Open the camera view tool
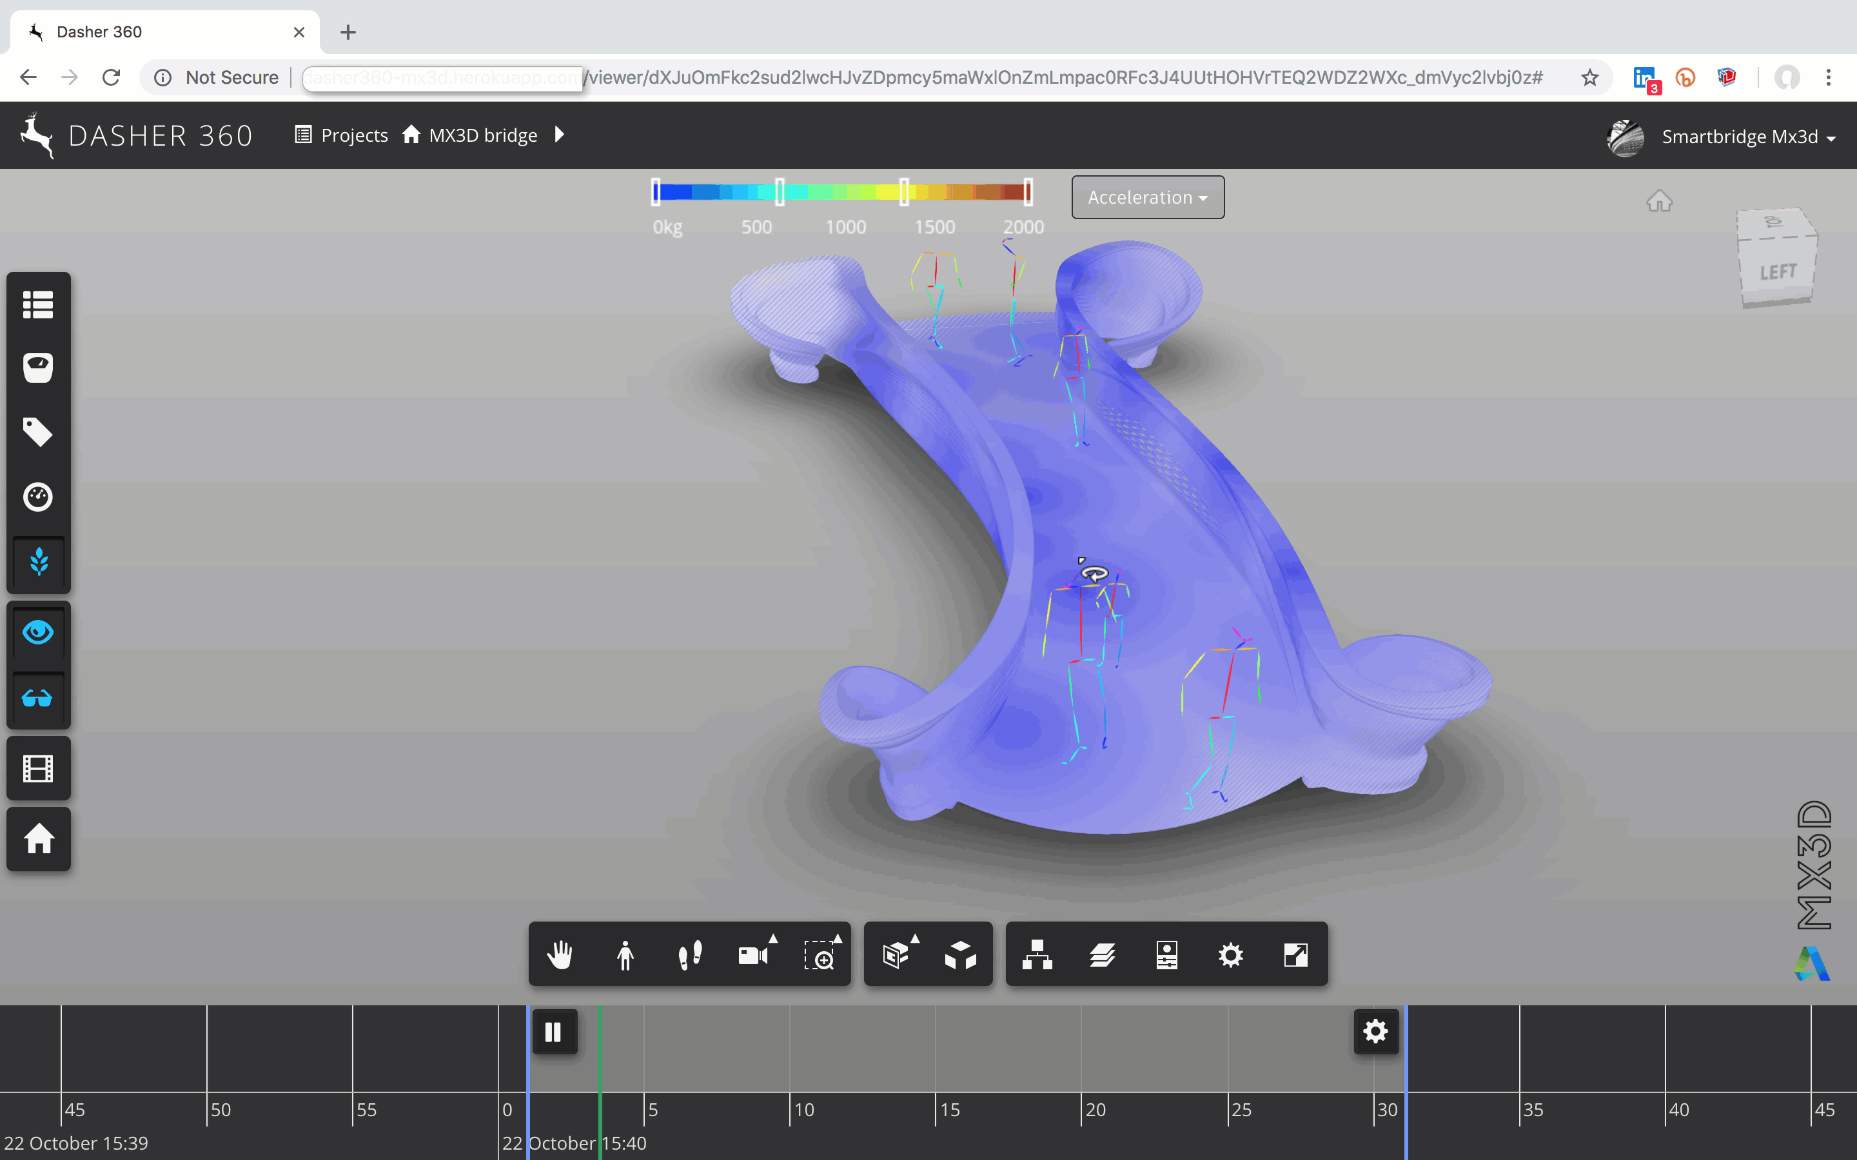This screenshot has height=1160, width=1857. (x=754, y=954)
